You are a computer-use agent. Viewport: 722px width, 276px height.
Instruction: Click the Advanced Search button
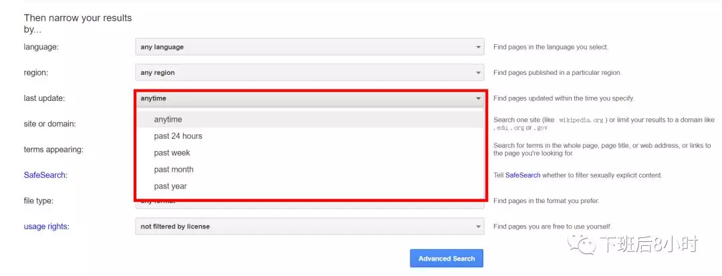tap(447, 259)
